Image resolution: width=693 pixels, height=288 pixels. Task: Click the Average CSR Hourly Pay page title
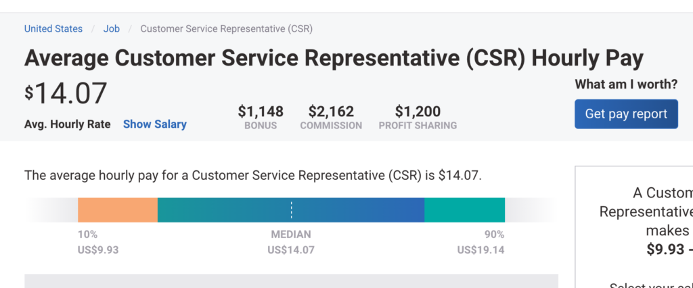pos(334,59)
